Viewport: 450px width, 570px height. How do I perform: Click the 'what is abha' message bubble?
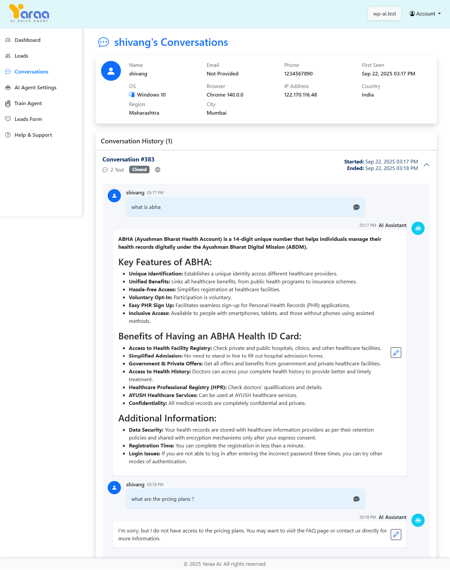tap(245, 207)
